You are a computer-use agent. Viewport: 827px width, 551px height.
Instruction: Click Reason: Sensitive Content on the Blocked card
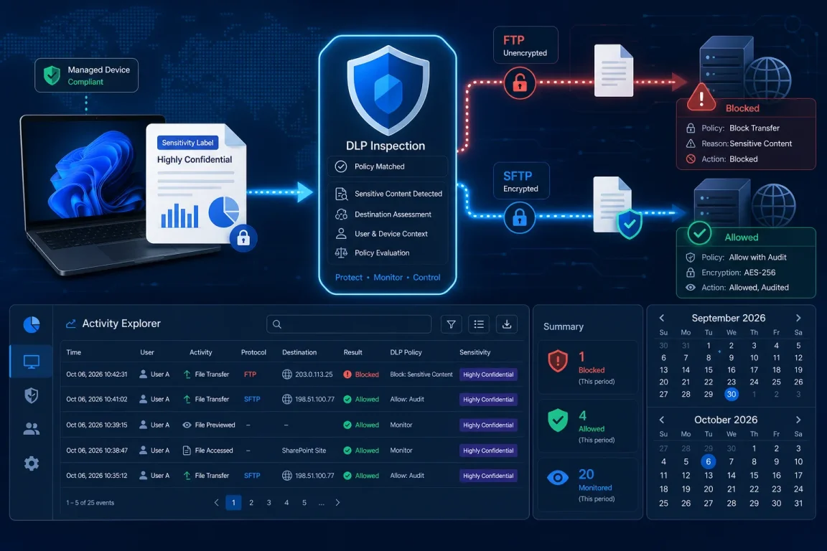(747, 143)
